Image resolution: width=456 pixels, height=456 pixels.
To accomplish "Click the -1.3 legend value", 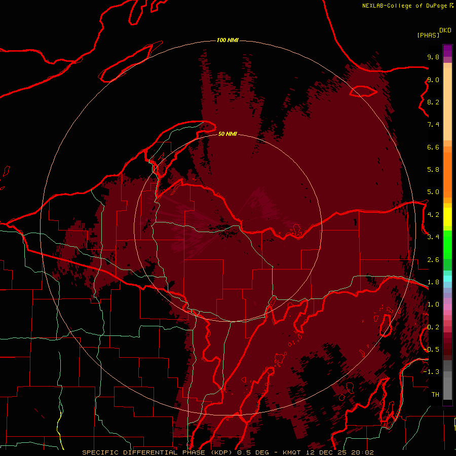I will pyautogui.click(x=431, y=372).
